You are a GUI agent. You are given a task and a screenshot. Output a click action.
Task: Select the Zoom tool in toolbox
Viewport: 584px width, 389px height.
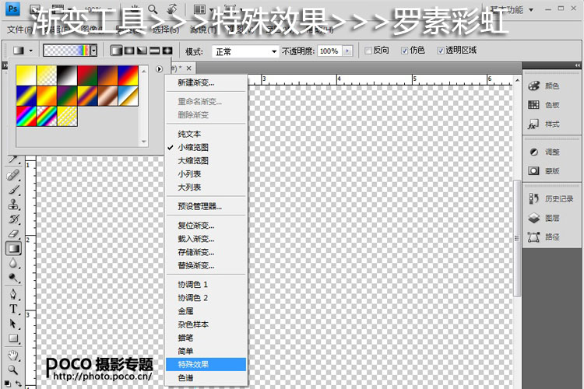click(13, 370)
